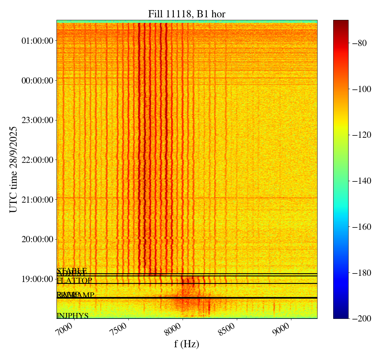The height and width of the screenshot is (359, 392).
Task: Click the −100 colorbar tick label
Action: pyautogui.click(x=360, y=89)
